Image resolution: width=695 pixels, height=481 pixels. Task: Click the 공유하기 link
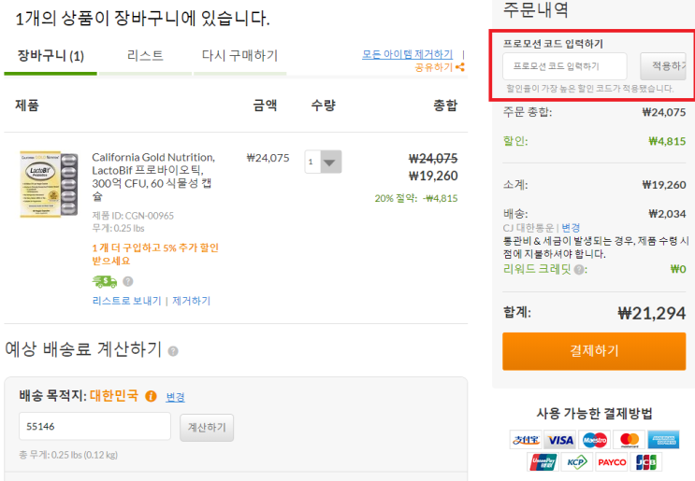click(433, 67)
